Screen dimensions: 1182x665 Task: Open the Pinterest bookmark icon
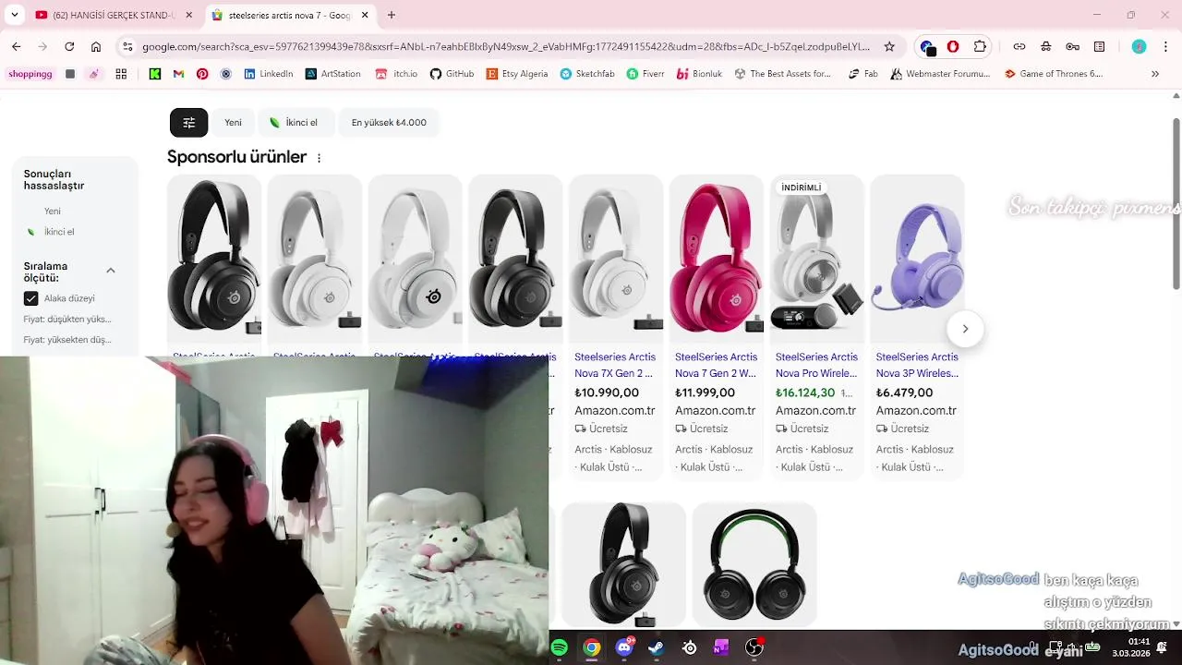tap(202, 74)
